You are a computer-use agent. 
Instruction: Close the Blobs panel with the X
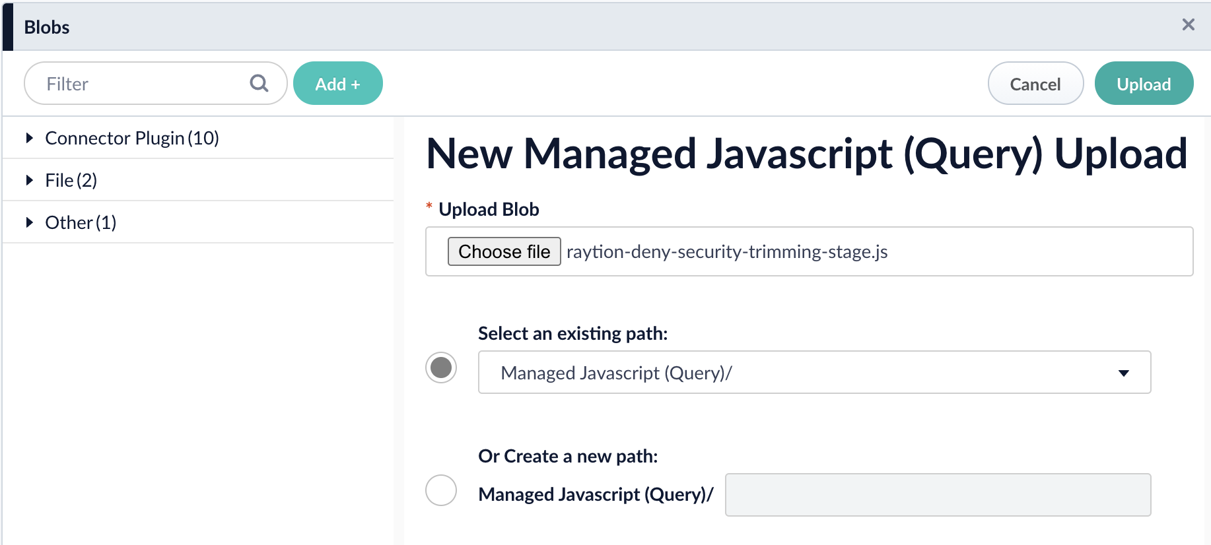1188,25
